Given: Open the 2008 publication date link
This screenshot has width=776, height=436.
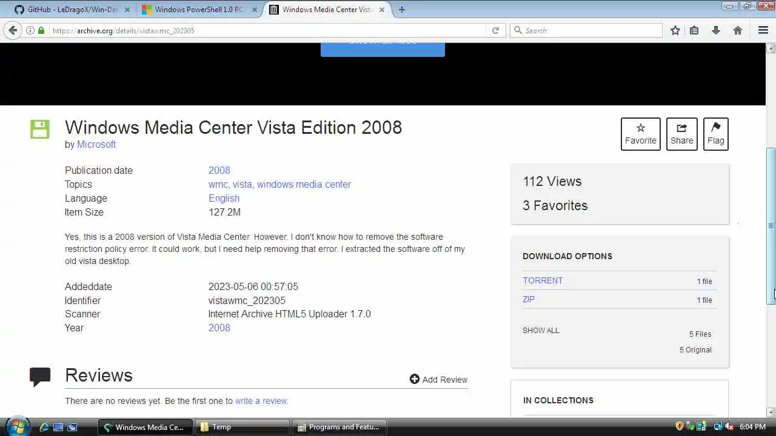Looking at the screenshot, I should (x=219, y=170).
